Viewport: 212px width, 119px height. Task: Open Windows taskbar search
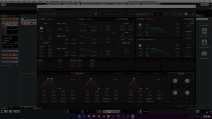(x=84, y=116)
